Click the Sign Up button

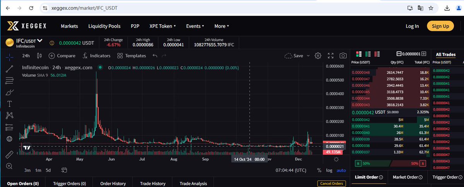point(440,26)
